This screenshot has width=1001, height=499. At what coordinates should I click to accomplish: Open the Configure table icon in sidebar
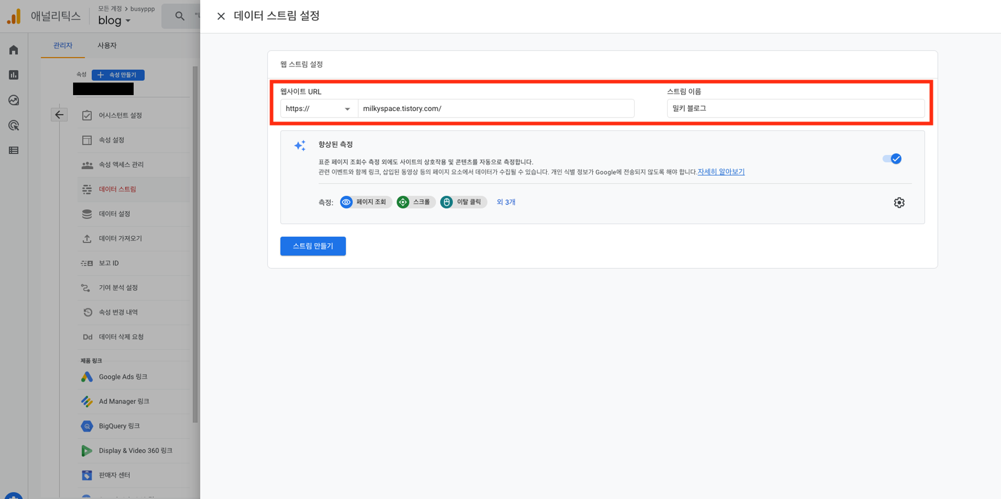pyautogui.click(x=14, y=150)
